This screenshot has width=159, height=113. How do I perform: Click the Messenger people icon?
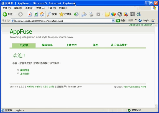click(139, 14)
